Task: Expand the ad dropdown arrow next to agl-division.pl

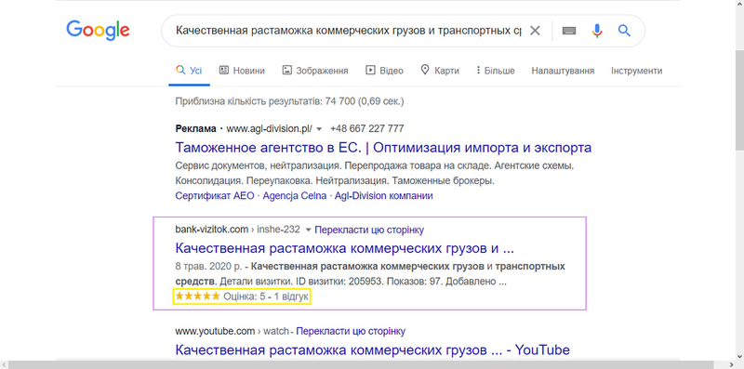Action: pyautogui.click(x=319, y=129)
